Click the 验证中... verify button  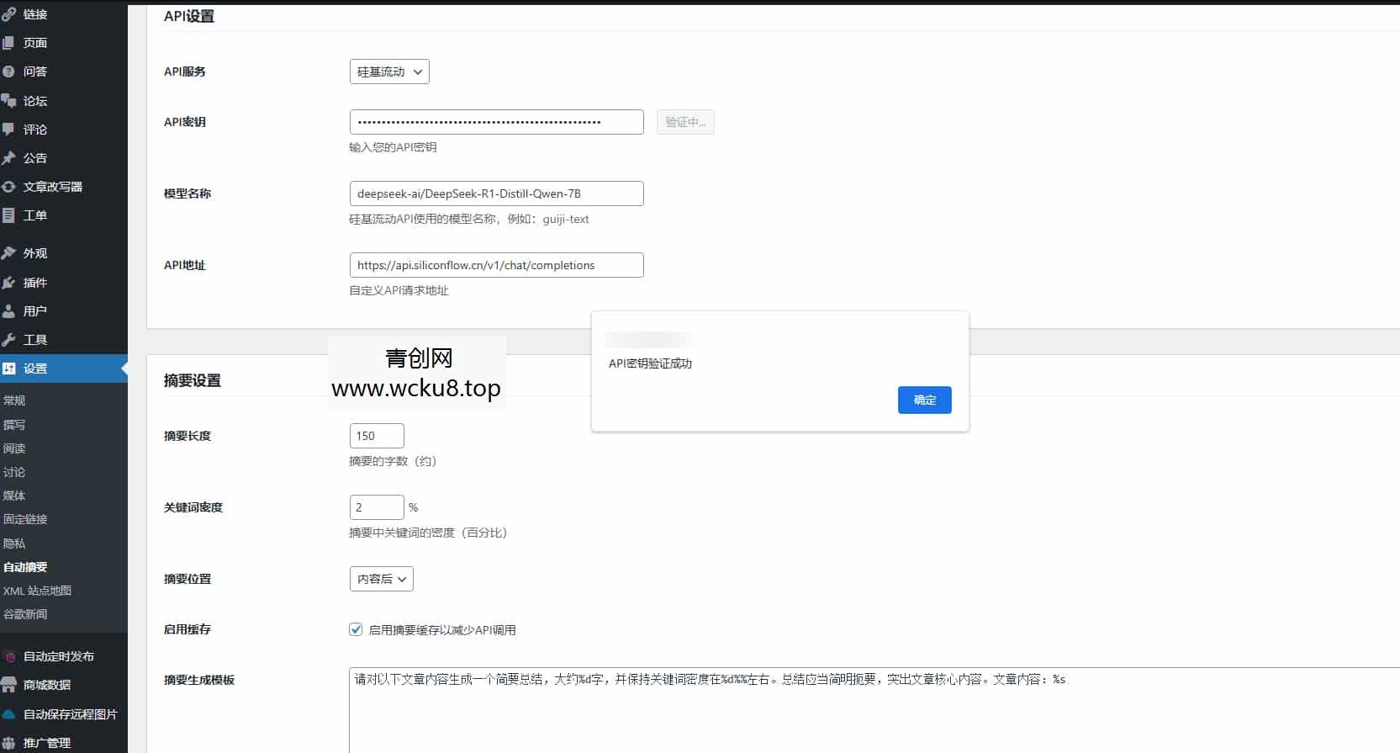point(685,122)
